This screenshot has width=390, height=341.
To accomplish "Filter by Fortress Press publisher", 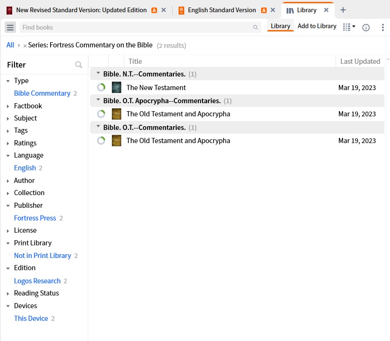I will click(x=35, y=218).
